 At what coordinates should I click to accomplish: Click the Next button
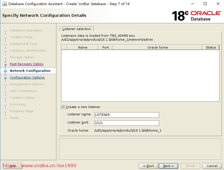pos(168,166)
